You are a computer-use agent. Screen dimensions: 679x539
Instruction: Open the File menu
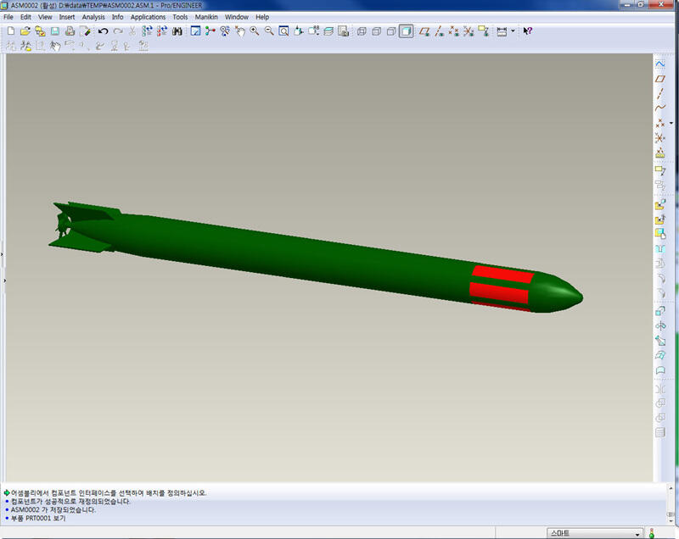pyautogui.click(x=8, y=17)
